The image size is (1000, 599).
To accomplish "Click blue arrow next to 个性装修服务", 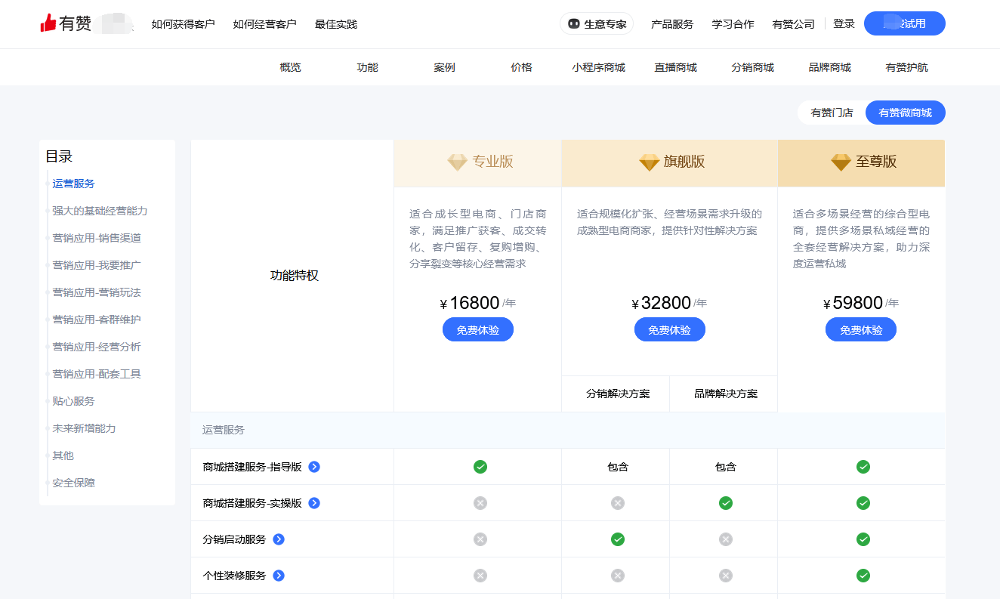I will click(279, 576).
